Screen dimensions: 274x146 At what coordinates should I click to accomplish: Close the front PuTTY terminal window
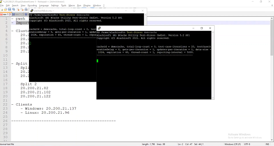(x=210, y=28)
